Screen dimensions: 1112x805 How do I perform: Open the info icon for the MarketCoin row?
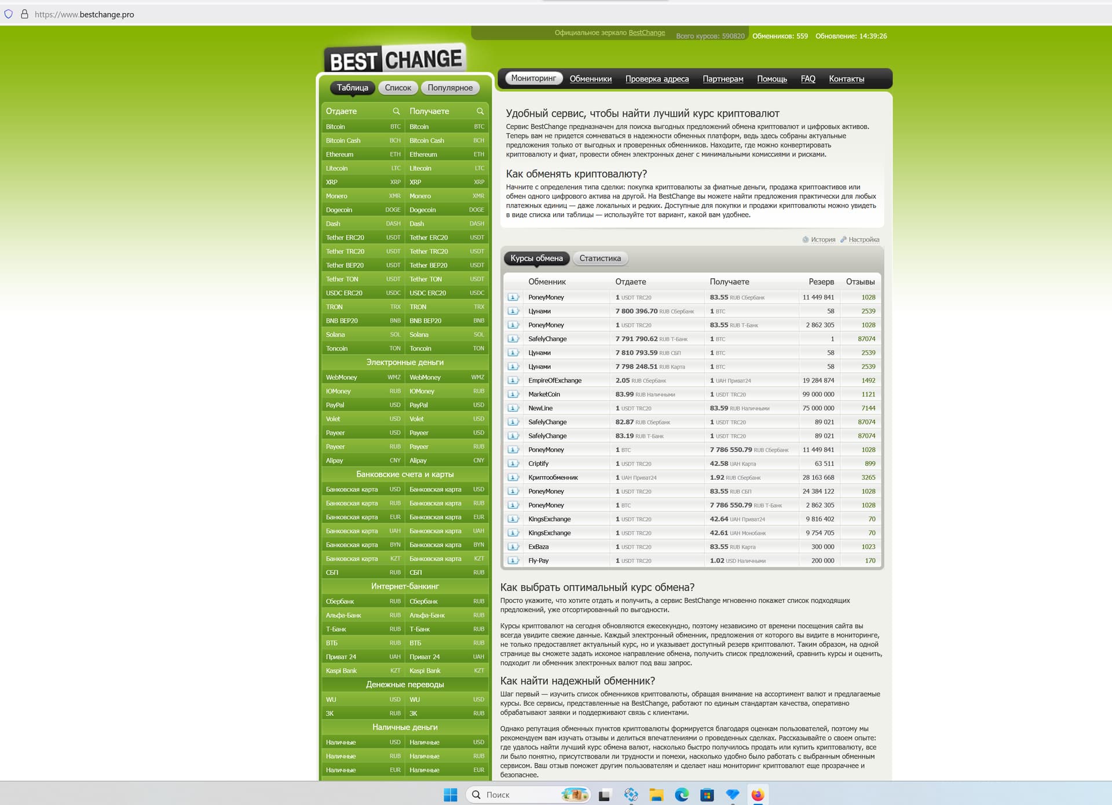[x=513, y=394]
